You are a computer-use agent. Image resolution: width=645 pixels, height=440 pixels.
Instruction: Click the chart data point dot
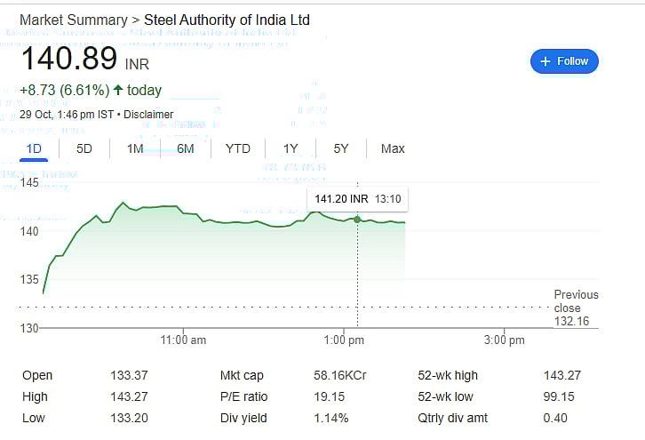coord(357,219)
